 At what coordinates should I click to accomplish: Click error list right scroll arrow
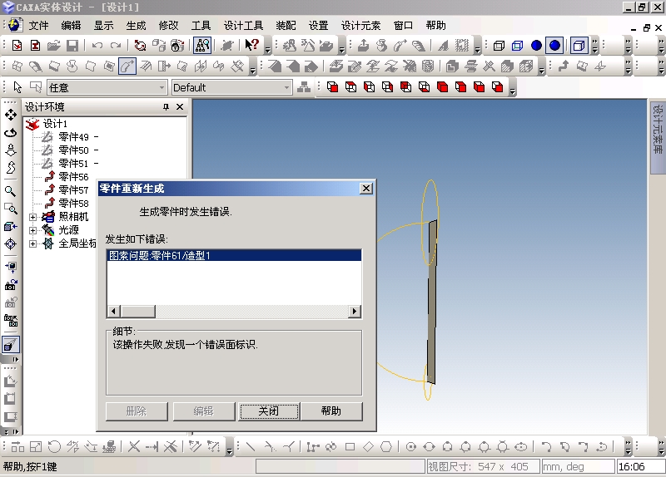pyautogui.click(x=355, y=312)
